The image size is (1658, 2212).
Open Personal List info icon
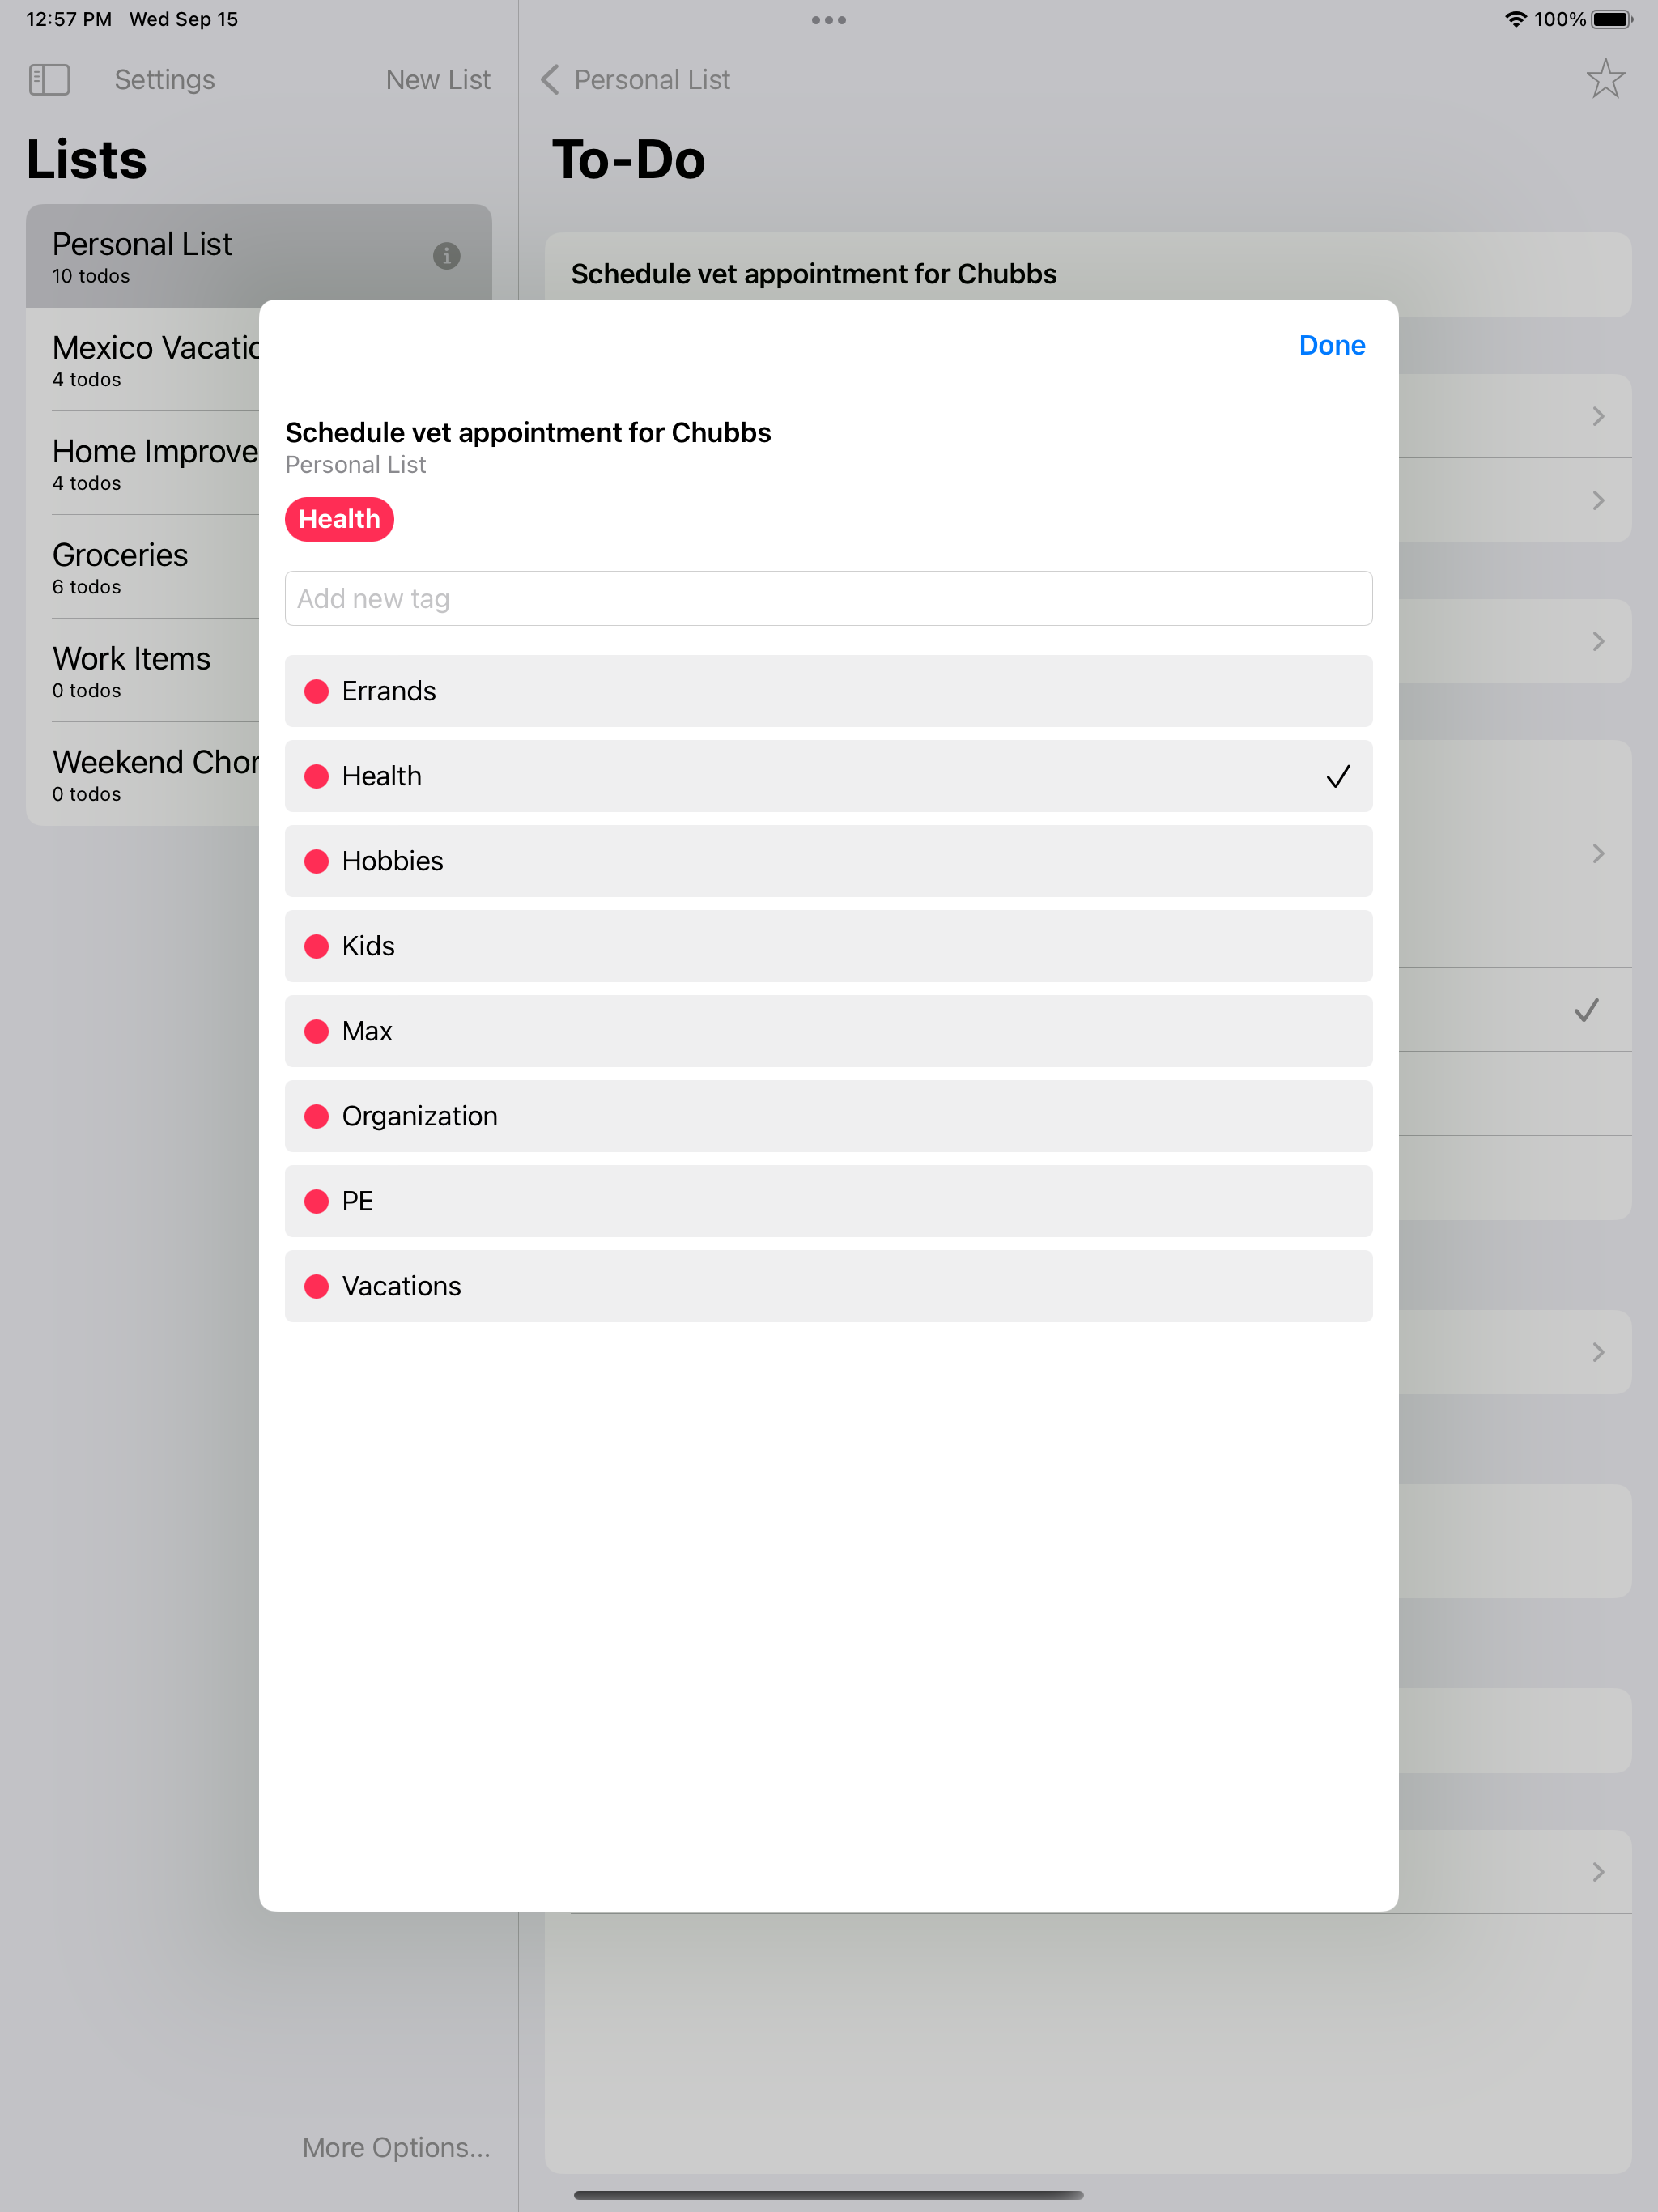pos(446,256)
